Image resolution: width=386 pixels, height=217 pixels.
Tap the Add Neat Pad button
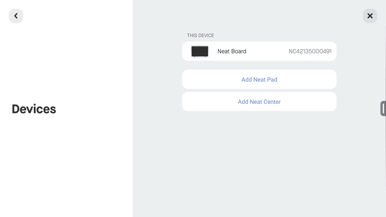tap(259, 80)
